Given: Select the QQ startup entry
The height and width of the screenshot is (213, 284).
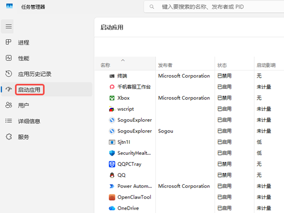Looking at the screenshot, I should pos(121,175).
